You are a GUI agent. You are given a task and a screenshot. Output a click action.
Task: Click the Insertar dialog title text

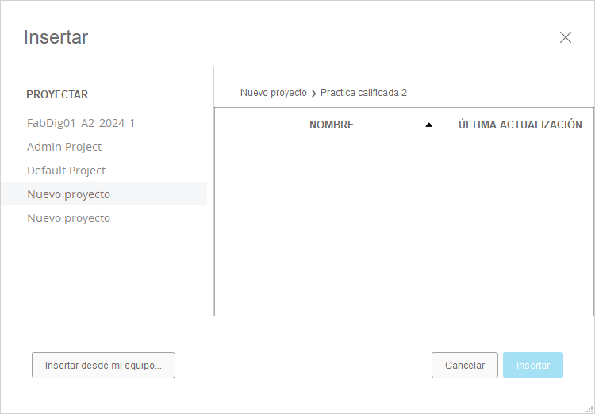coord(56,37)
